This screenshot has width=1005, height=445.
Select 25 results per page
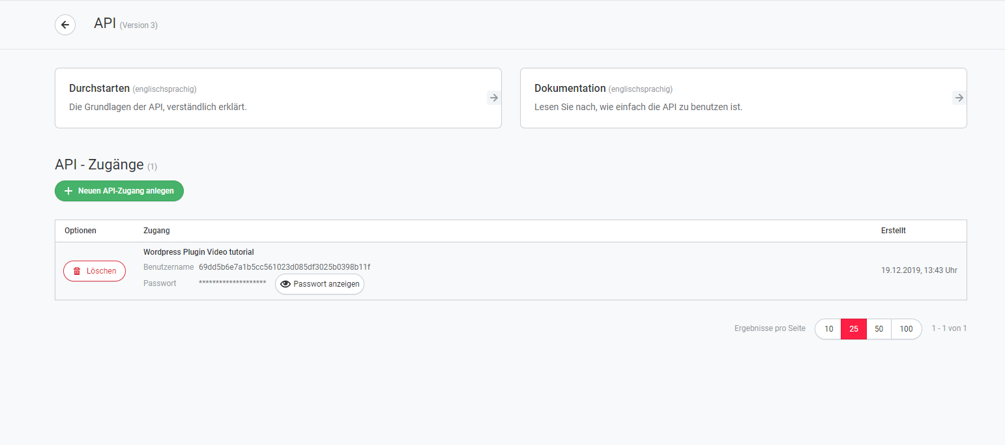[x=854, y=329]
